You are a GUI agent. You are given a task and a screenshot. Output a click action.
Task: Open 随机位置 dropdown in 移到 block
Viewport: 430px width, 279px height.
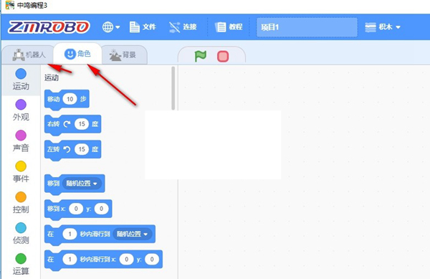(x=82, y=184)
